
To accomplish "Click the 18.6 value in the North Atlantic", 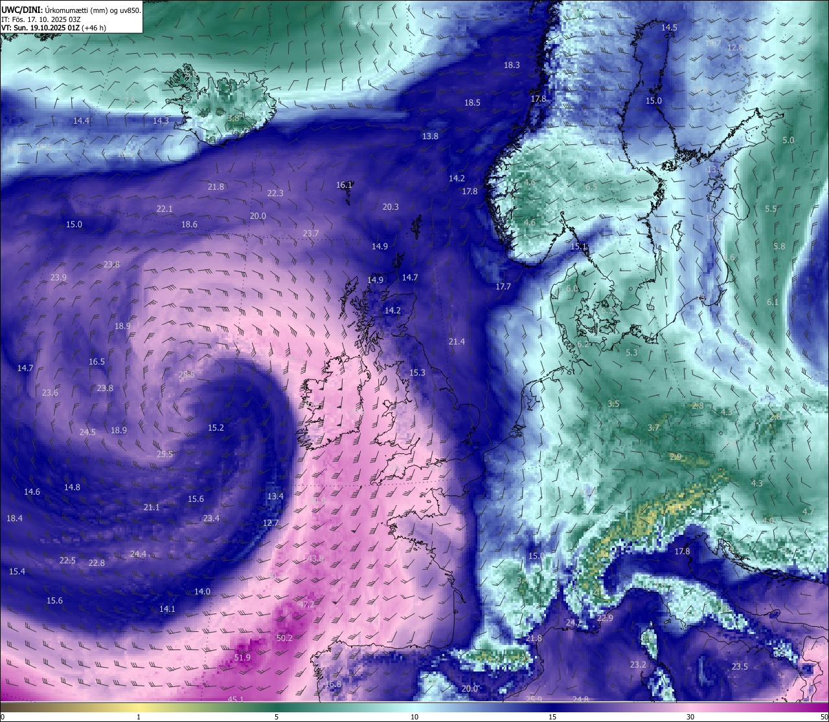I will pyautogui.click(x=189, y=224).
